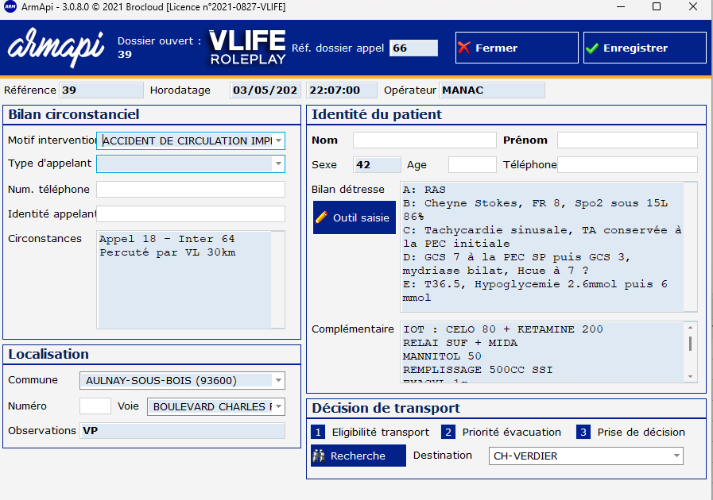Click the patient Prénom field
The height and width of the screenshot is (500, 713).
(x=627, y=140)
